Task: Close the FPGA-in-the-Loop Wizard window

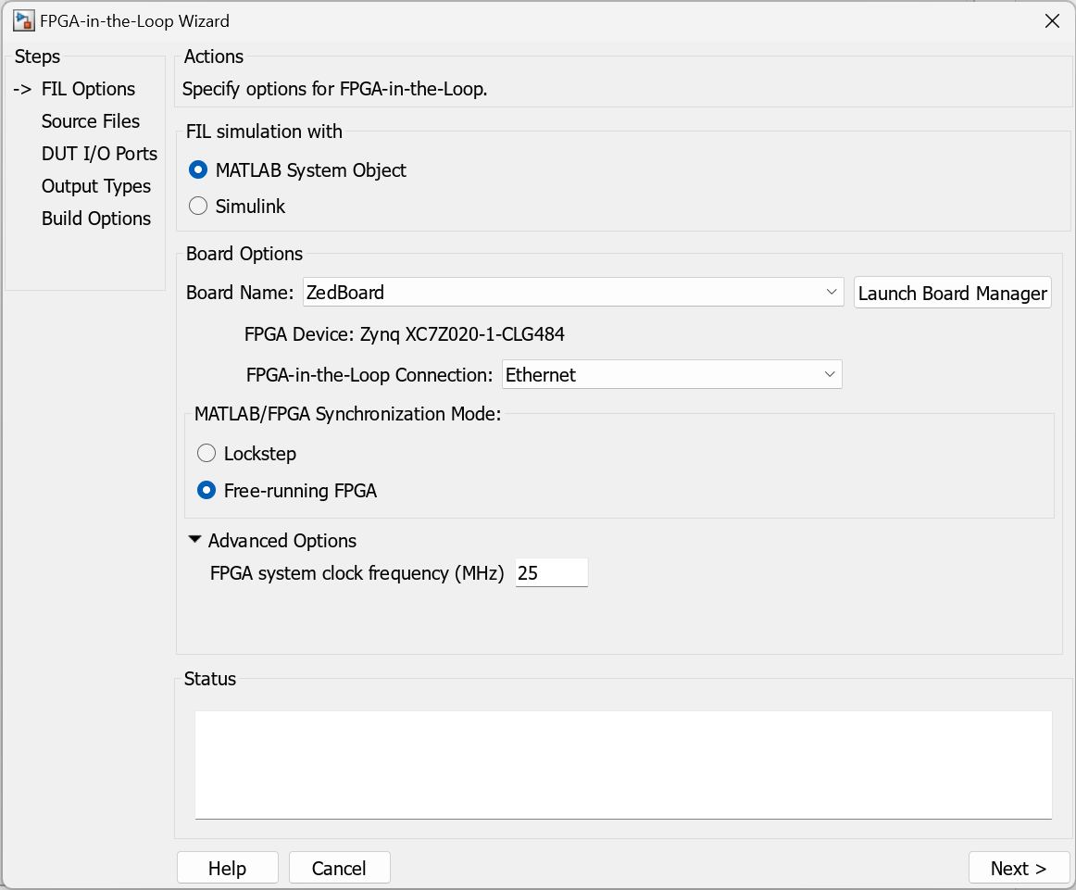Action: pos(1052,21)
